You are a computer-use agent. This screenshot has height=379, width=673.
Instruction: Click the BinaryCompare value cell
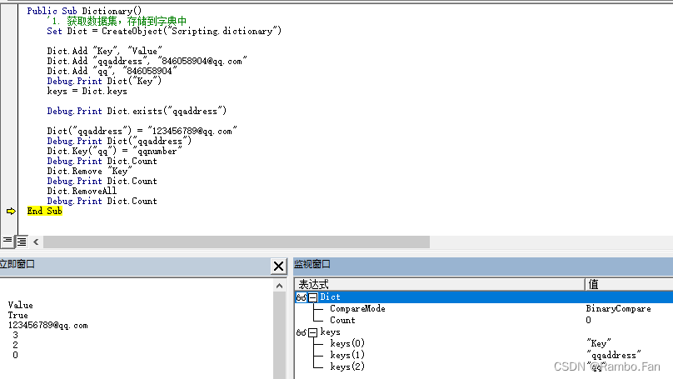coord(618,308)
